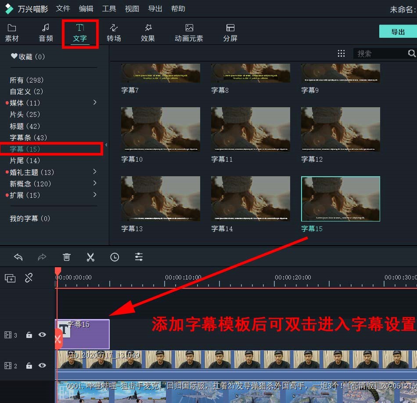Toggle the lock on track 2

click(29, 366)
